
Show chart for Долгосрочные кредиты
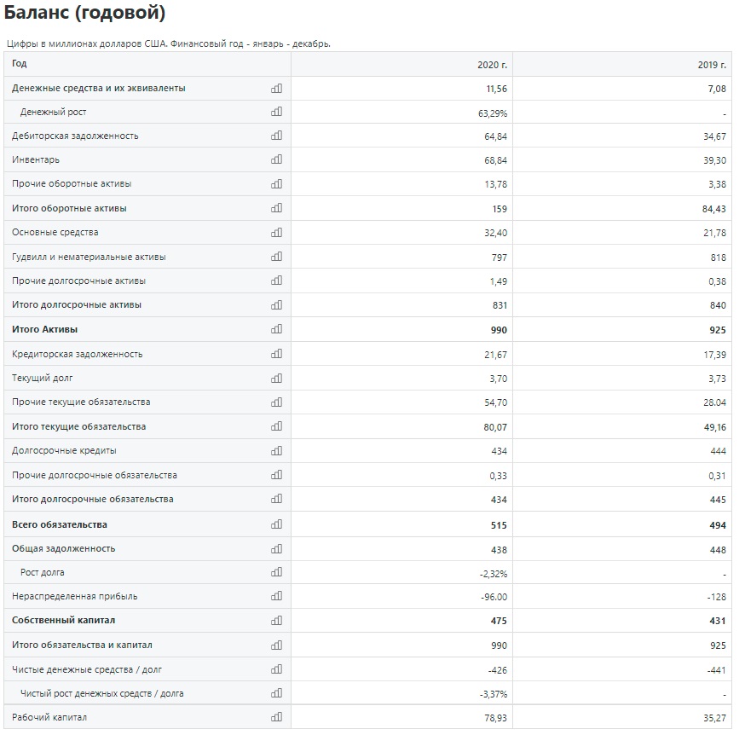click(x=276, y=450)
